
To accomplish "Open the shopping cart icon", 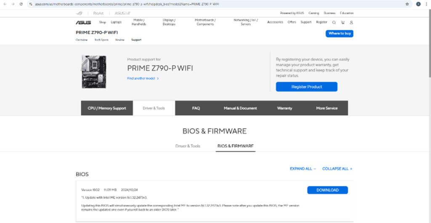I will point(343,23).
